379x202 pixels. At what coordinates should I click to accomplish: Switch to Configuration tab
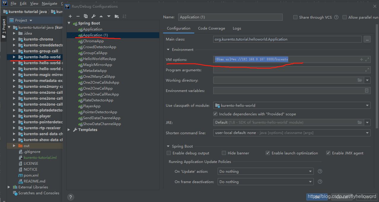tap(179, 28)
